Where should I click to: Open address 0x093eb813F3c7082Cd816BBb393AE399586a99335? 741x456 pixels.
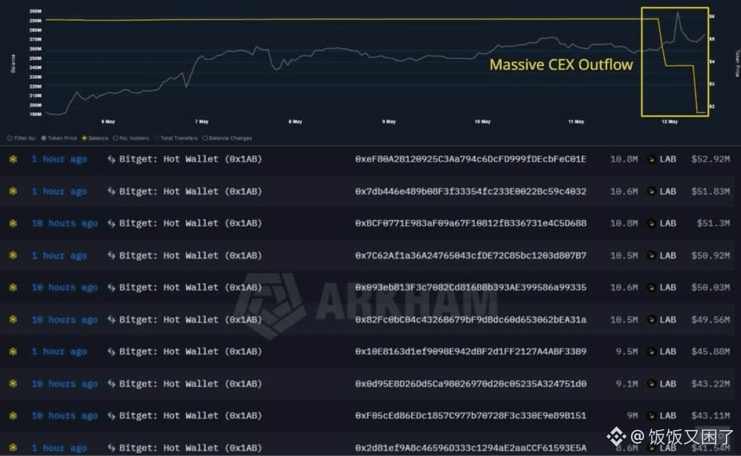click(470, 287)
